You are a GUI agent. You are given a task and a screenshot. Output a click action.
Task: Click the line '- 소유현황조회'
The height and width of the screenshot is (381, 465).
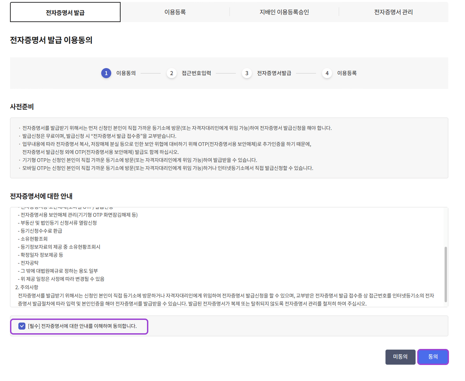point(33,239)
